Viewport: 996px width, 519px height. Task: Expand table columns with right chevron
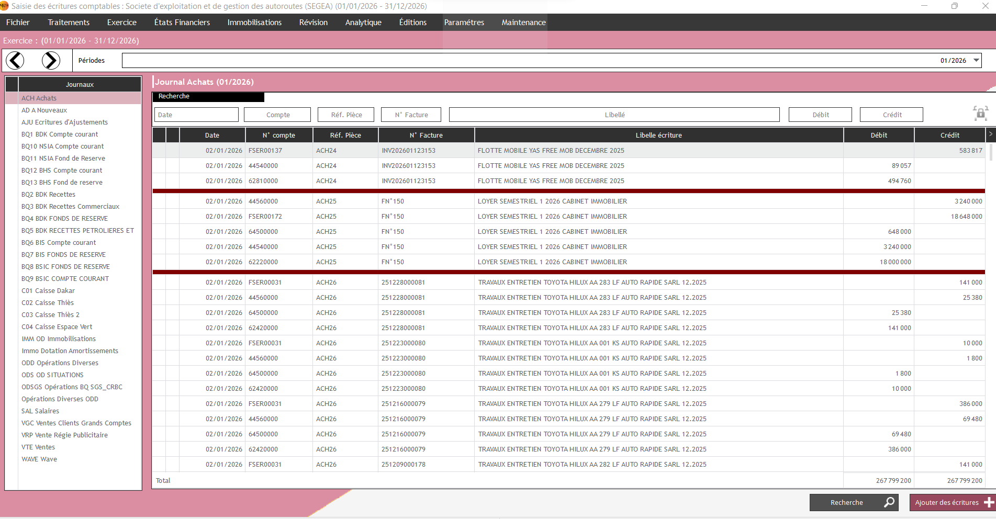tap(990, 134)
